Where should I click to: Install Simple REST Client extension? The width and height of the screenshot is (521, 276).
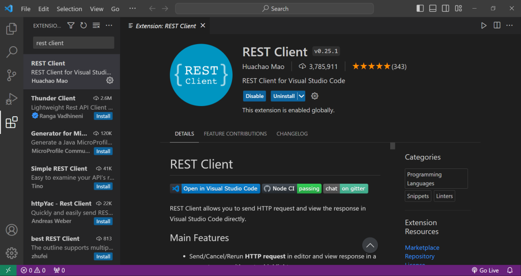tap(103, 187)
